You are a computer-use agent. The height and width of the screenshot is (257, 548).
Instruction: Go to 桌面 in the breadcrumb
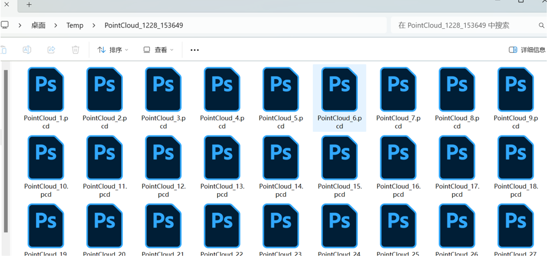tap(39, 25)
